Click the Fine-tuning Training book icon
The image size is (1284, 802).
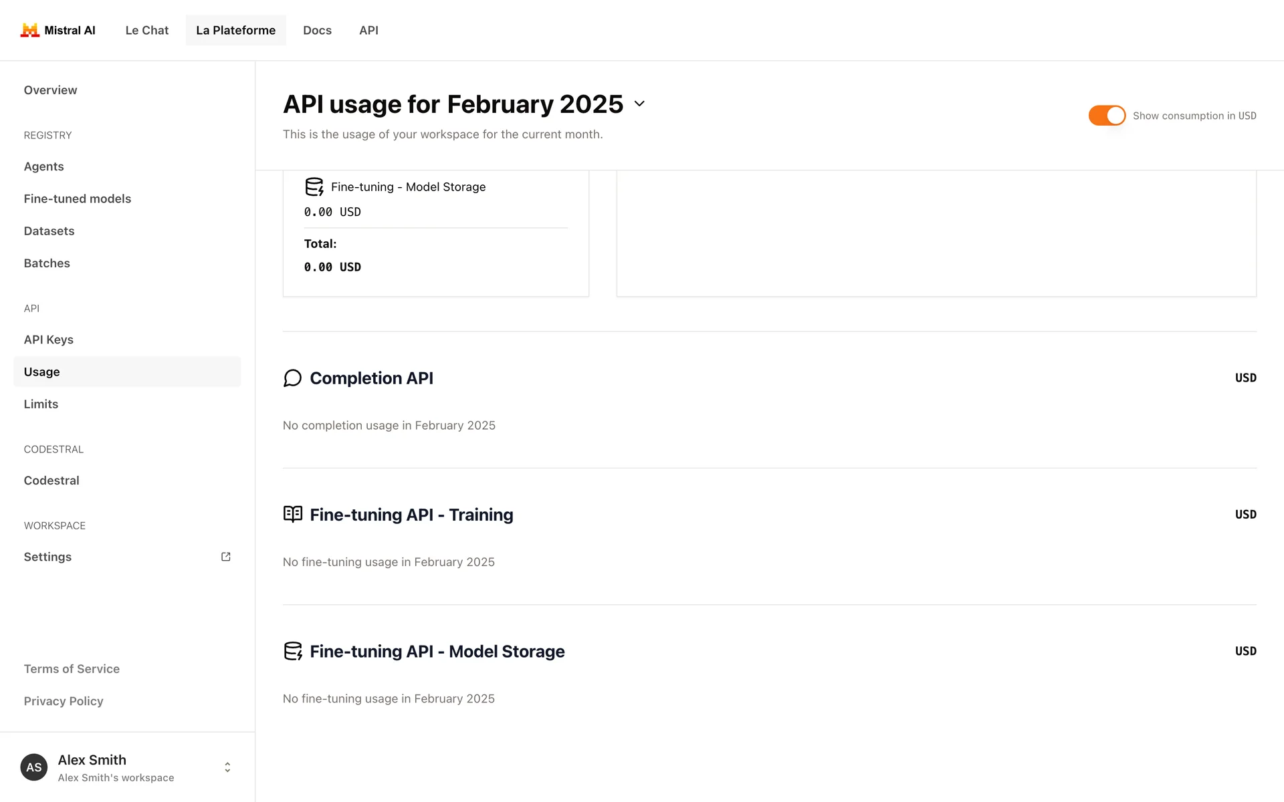[292, 515]
